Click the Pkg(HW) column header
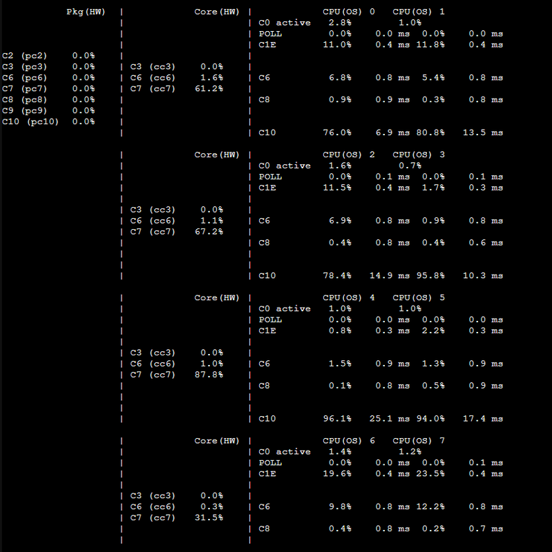Image resolution: width=552 pixels, height=552 pixels. 86,12
